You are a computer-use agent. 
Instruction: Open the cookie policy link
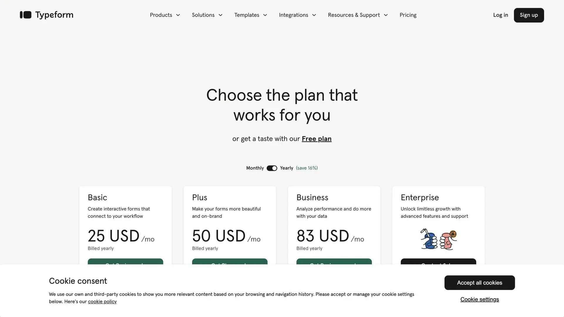102,301
